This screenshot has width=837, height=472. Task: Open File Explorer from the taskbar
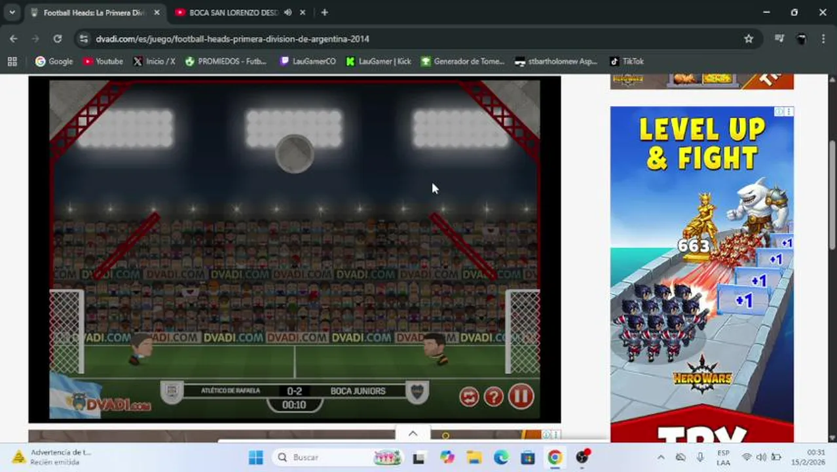[x=474, y=458]
